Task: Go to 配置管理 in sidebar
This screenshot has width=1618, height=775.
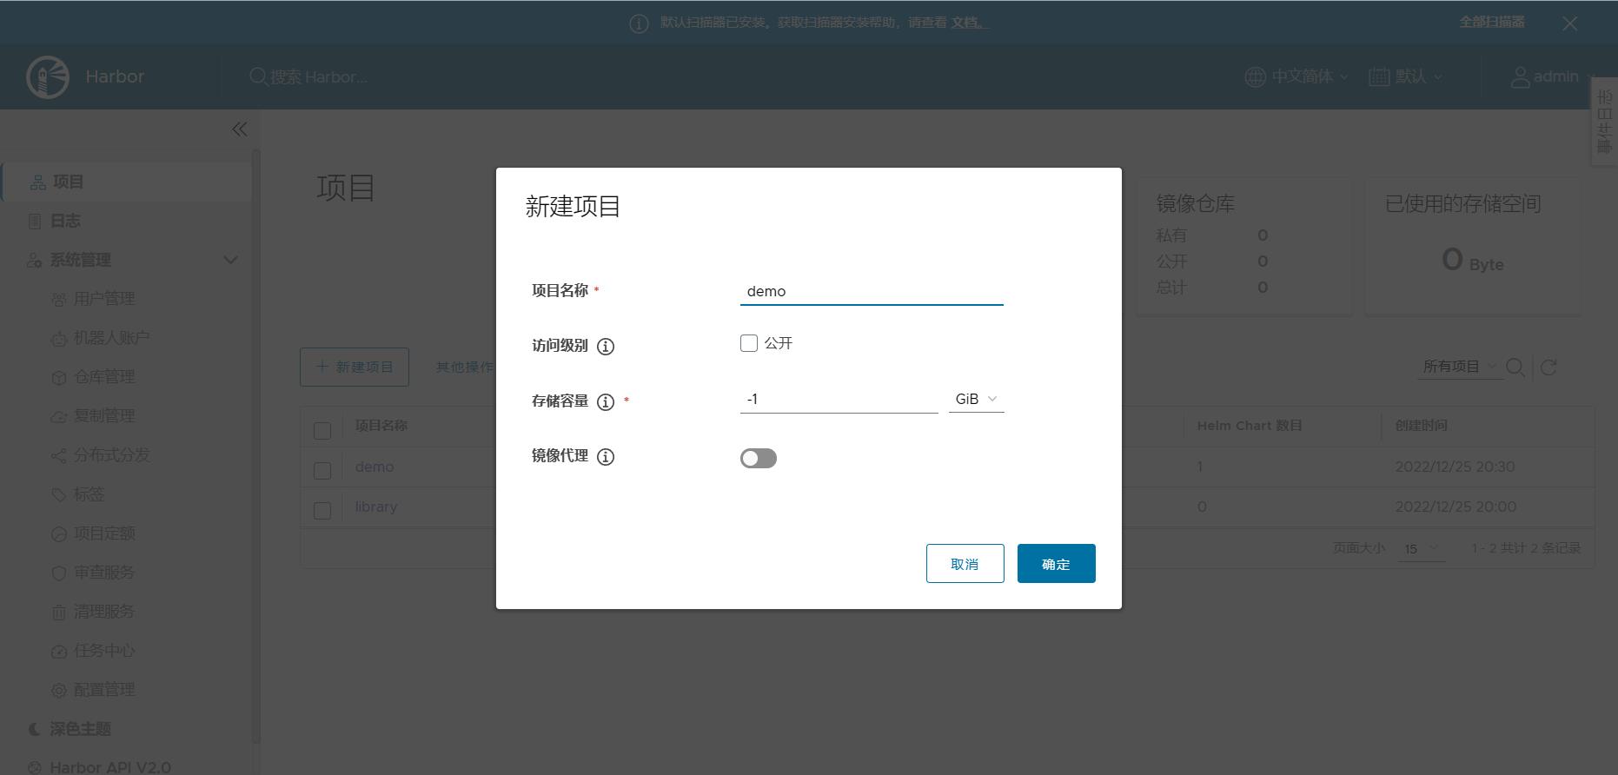Action: [x=104, y=691]
